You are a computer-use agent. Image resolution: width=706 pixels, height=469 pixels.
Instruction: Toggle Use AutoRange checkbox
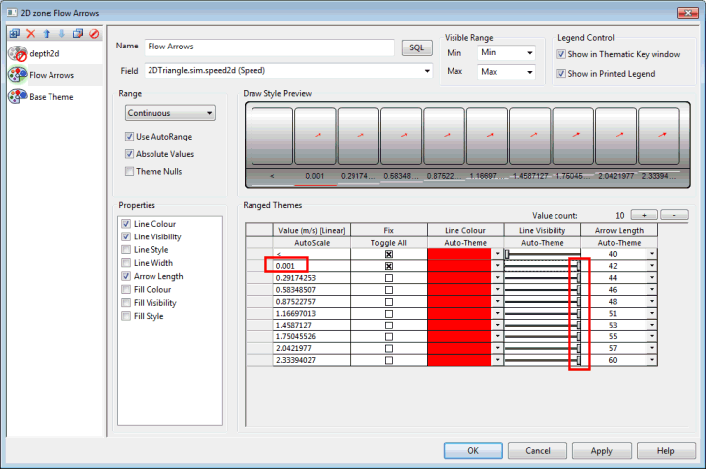[130, 136]
